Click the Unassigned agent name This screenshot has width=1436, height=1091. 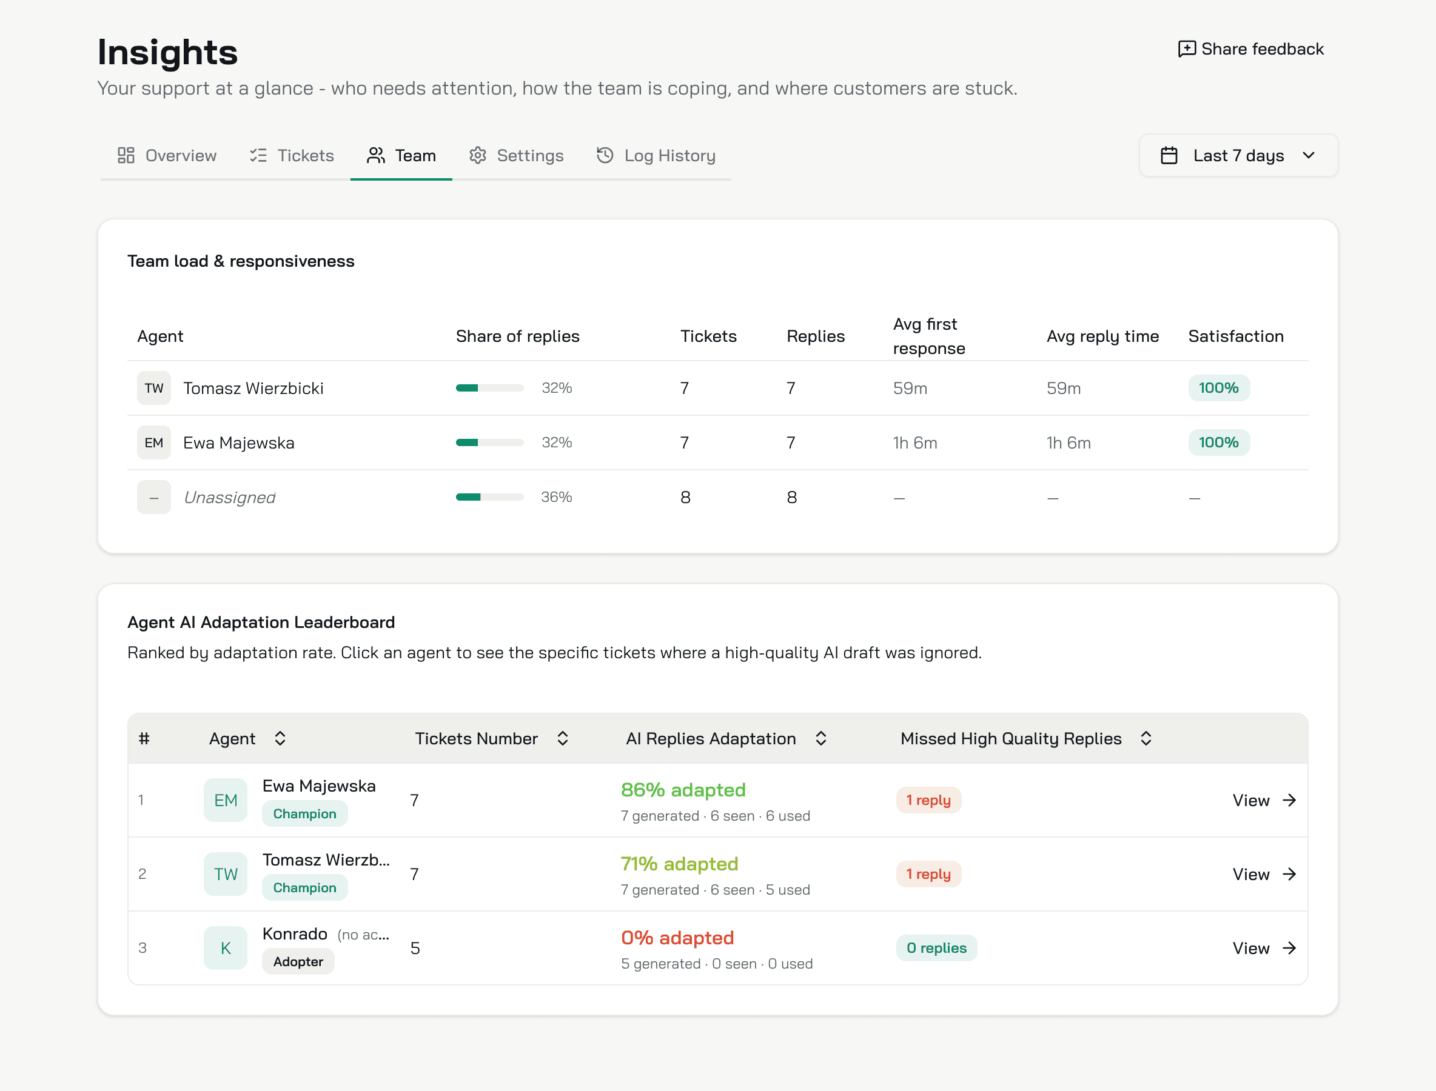229,498
